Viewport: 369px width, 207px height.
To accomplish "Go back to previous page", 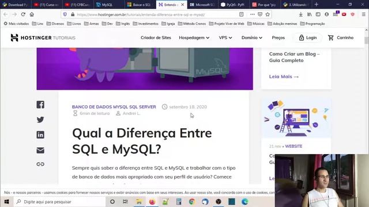I will (x=6, y=14).
